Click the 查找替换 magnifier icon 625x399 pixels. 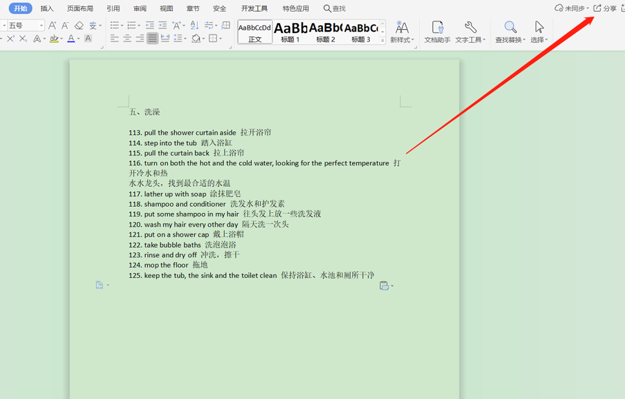[510, 28]
